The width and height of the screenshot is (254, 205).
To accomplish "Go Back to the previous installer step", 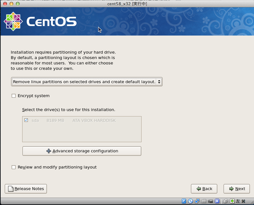I will [204, 189].
